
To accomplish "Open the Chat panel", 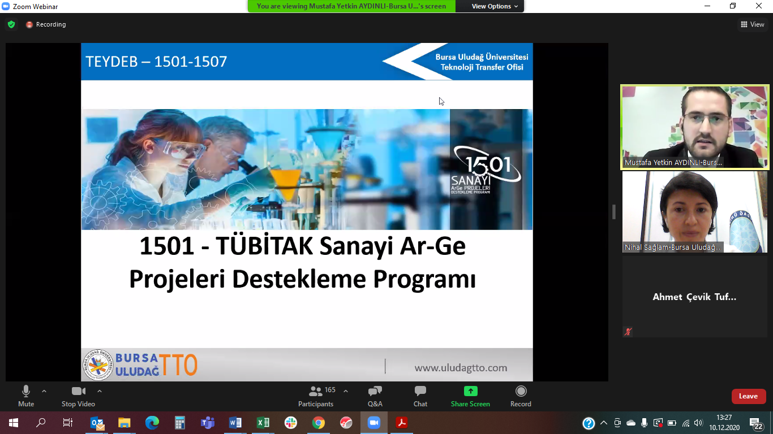I will click(420, 396).
